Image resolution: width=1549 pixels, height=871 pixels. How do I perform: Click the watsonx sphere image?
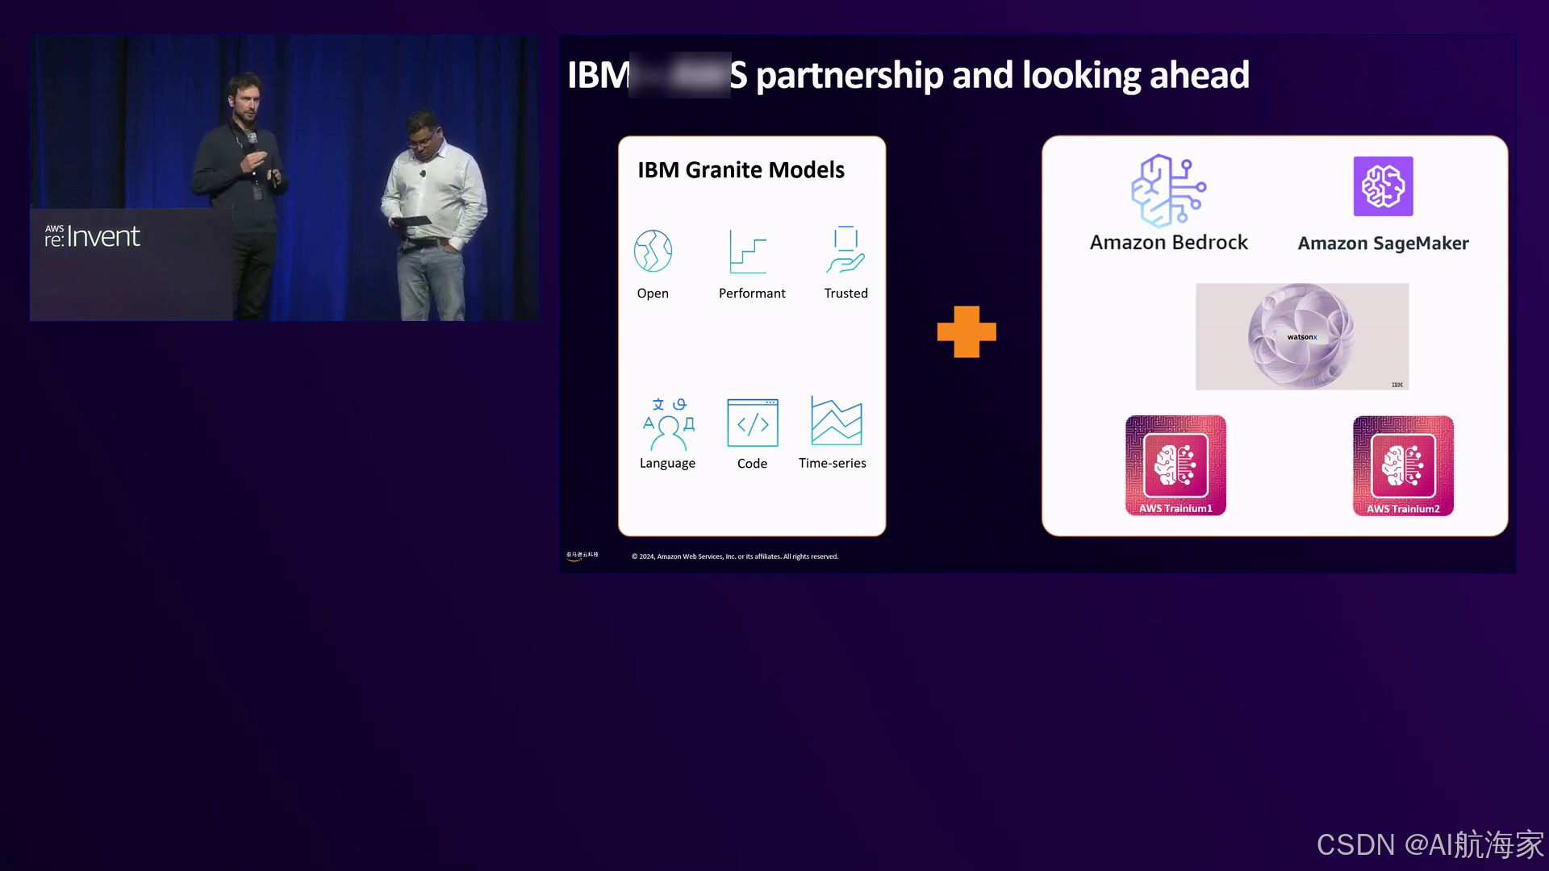point(1301,336)
